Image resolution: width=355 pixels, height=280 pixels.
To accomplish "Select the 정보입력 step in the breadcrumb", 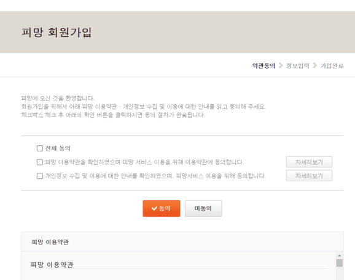I will (298, 66).
